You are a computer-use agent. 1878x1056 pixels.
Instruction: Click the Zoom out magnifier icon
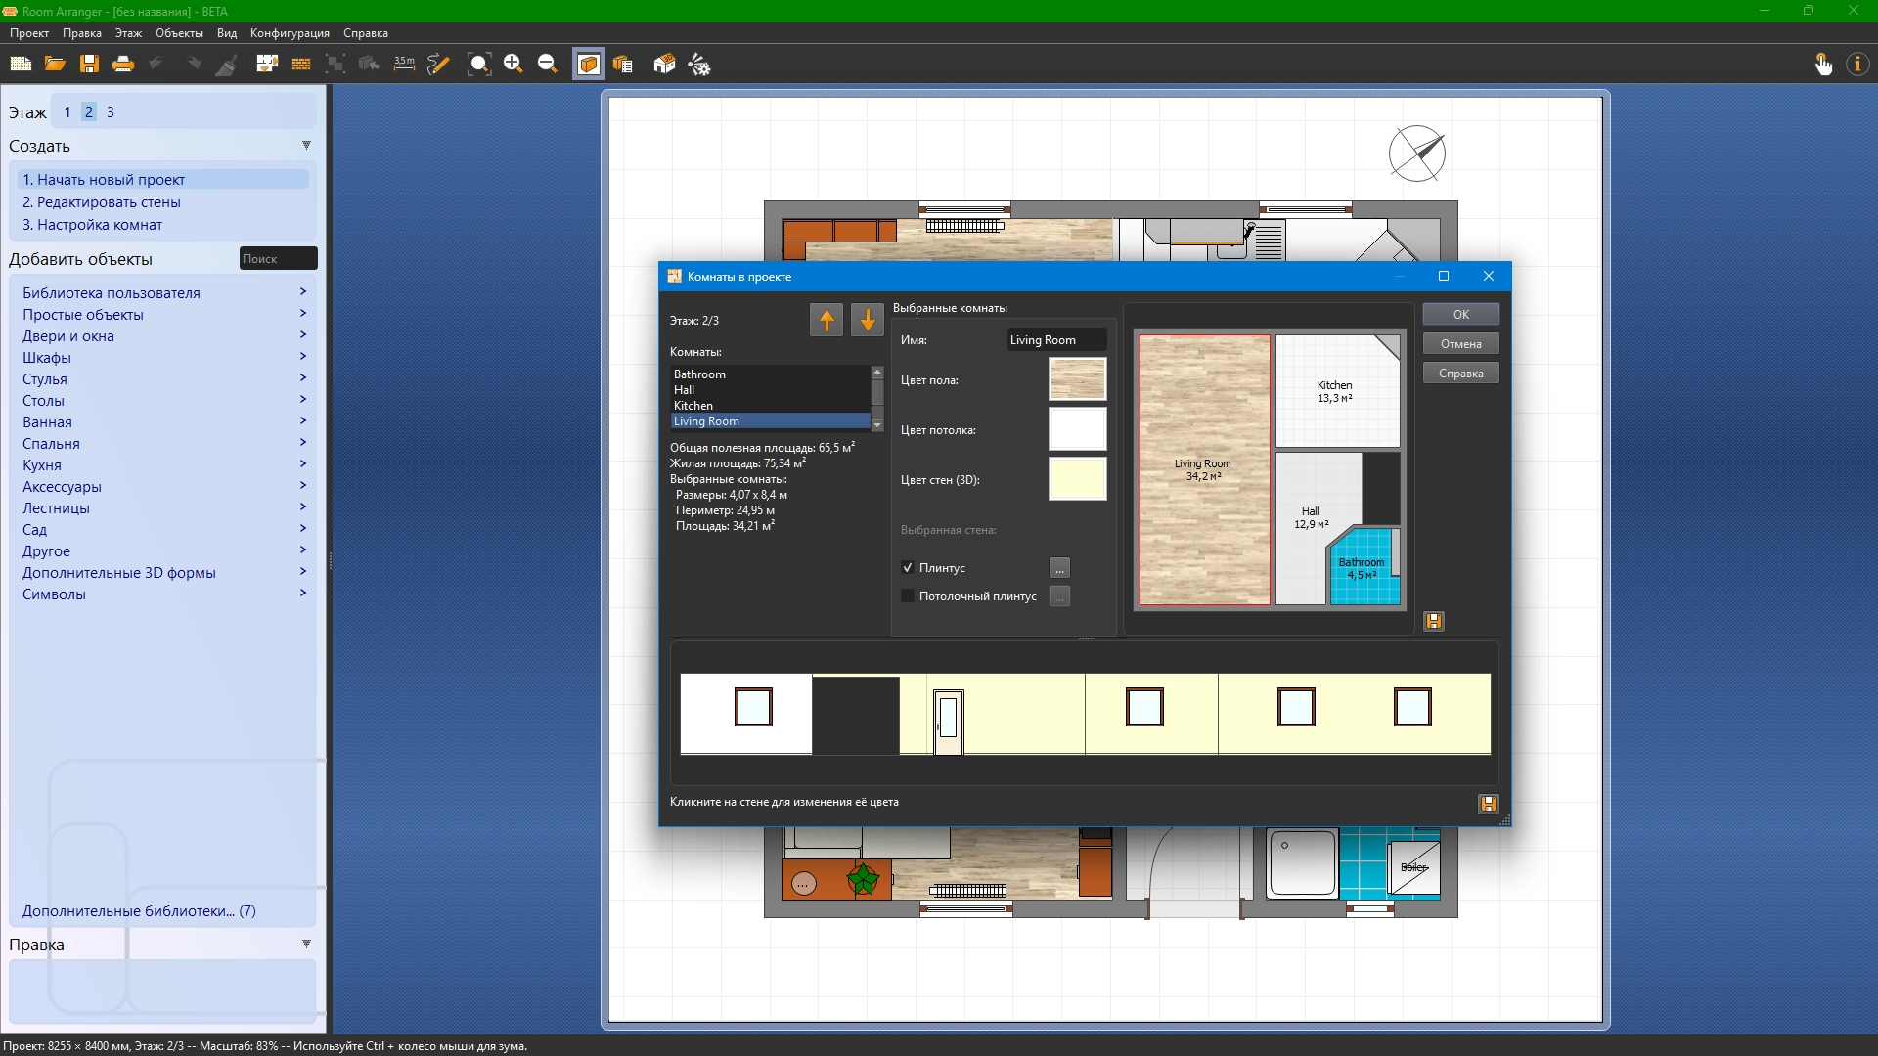[547, 65]
